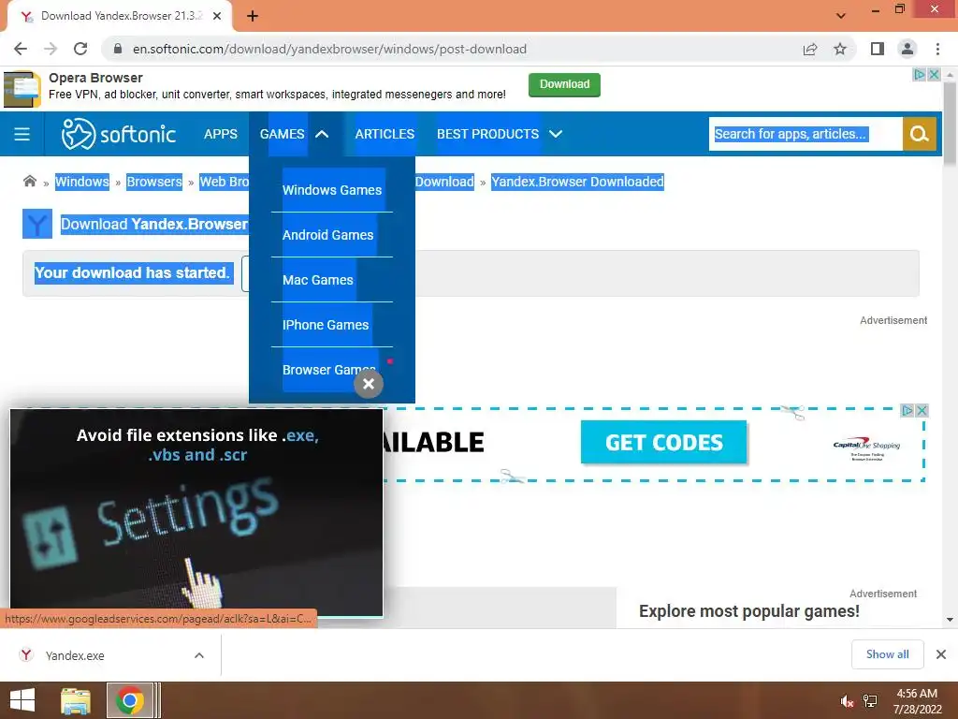
Task: Reload the current page
Action: (x=80, y=49)
